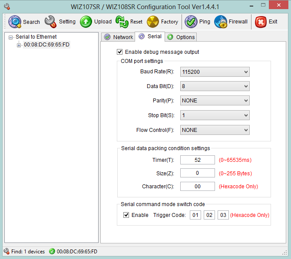291x259 pixels.
Task: Click the app icon in title bar
Action: (x=7, y=7)
